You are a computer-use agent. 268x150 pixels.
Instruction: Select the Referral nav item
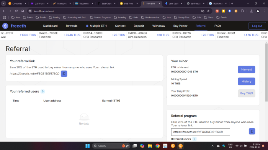tap(201, 26)
